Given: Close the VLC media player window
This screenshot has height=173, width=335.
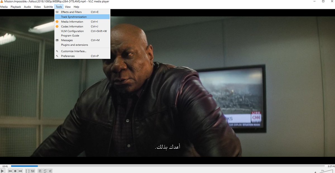Looking at the screenshot, I should [x=332, y=2].
